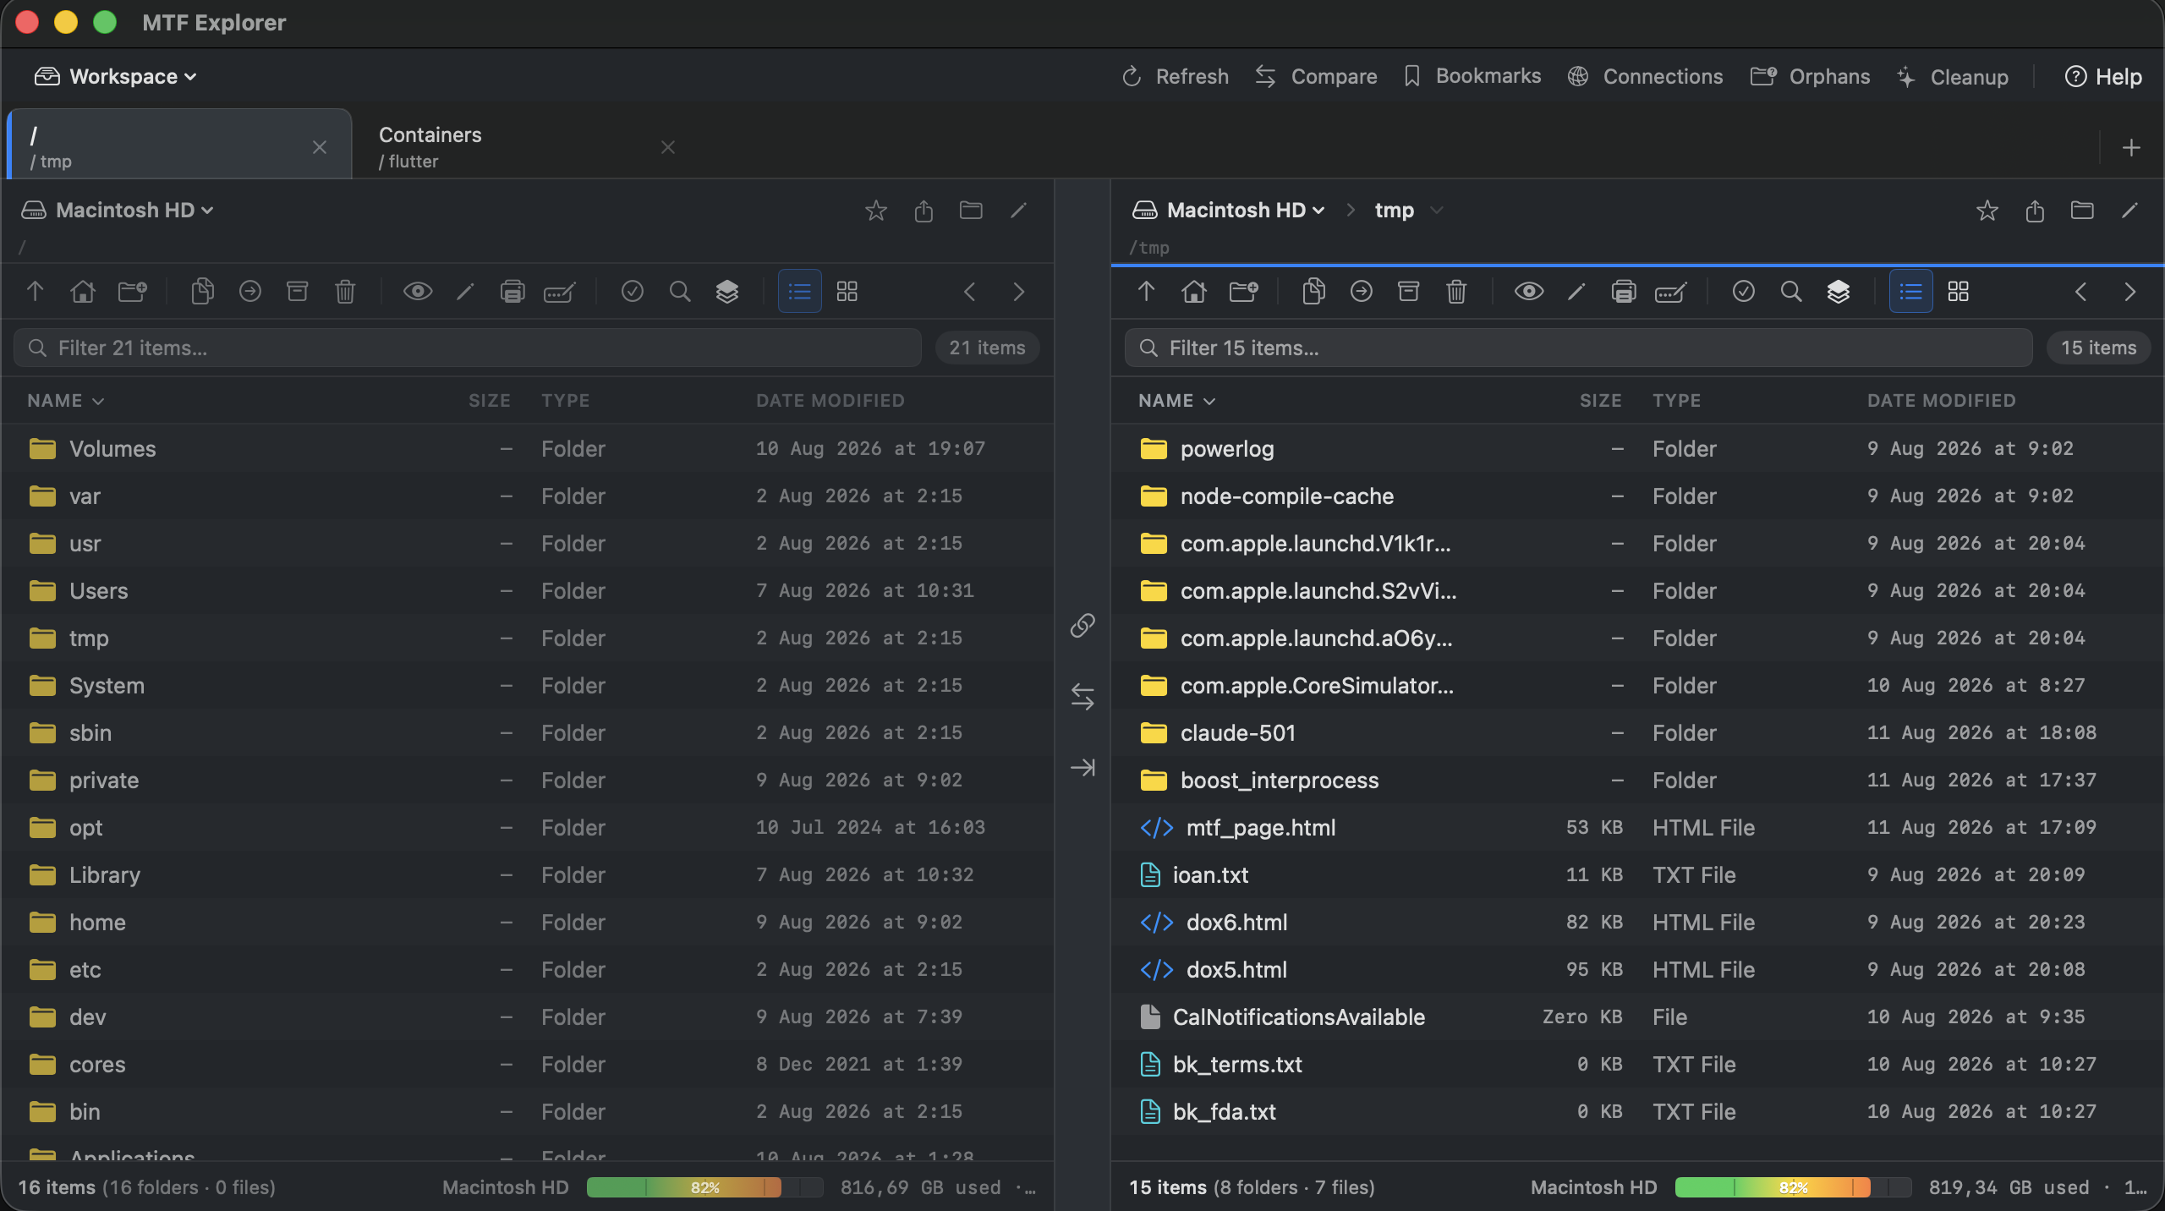Click the layers stack icon in right pane toolbar
The image size is (2165, 1211).
tap(1839, 292)
